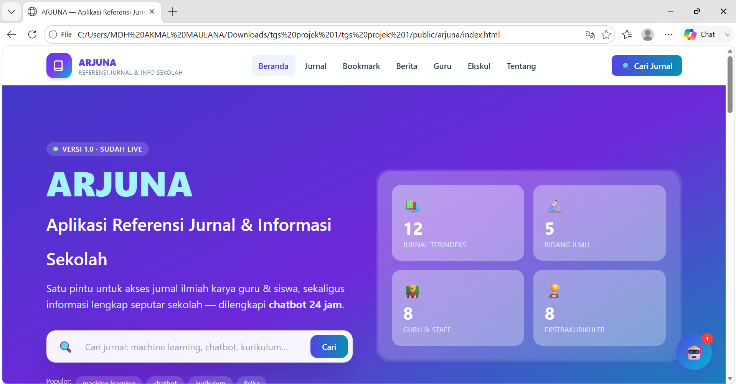Open the Berita nav item
The height and width of the screenshot is (384, 736).
pos(407,66)
